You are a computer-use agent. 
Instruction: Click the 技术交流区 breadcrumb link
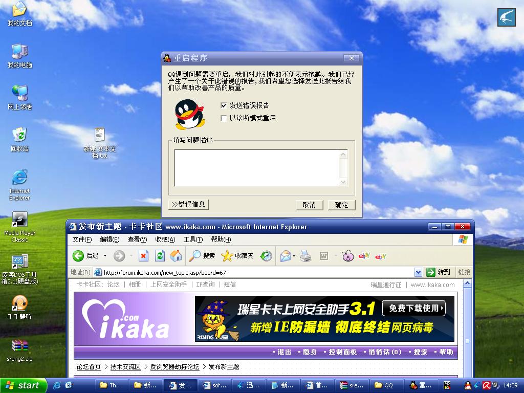[x=125, y=366]
